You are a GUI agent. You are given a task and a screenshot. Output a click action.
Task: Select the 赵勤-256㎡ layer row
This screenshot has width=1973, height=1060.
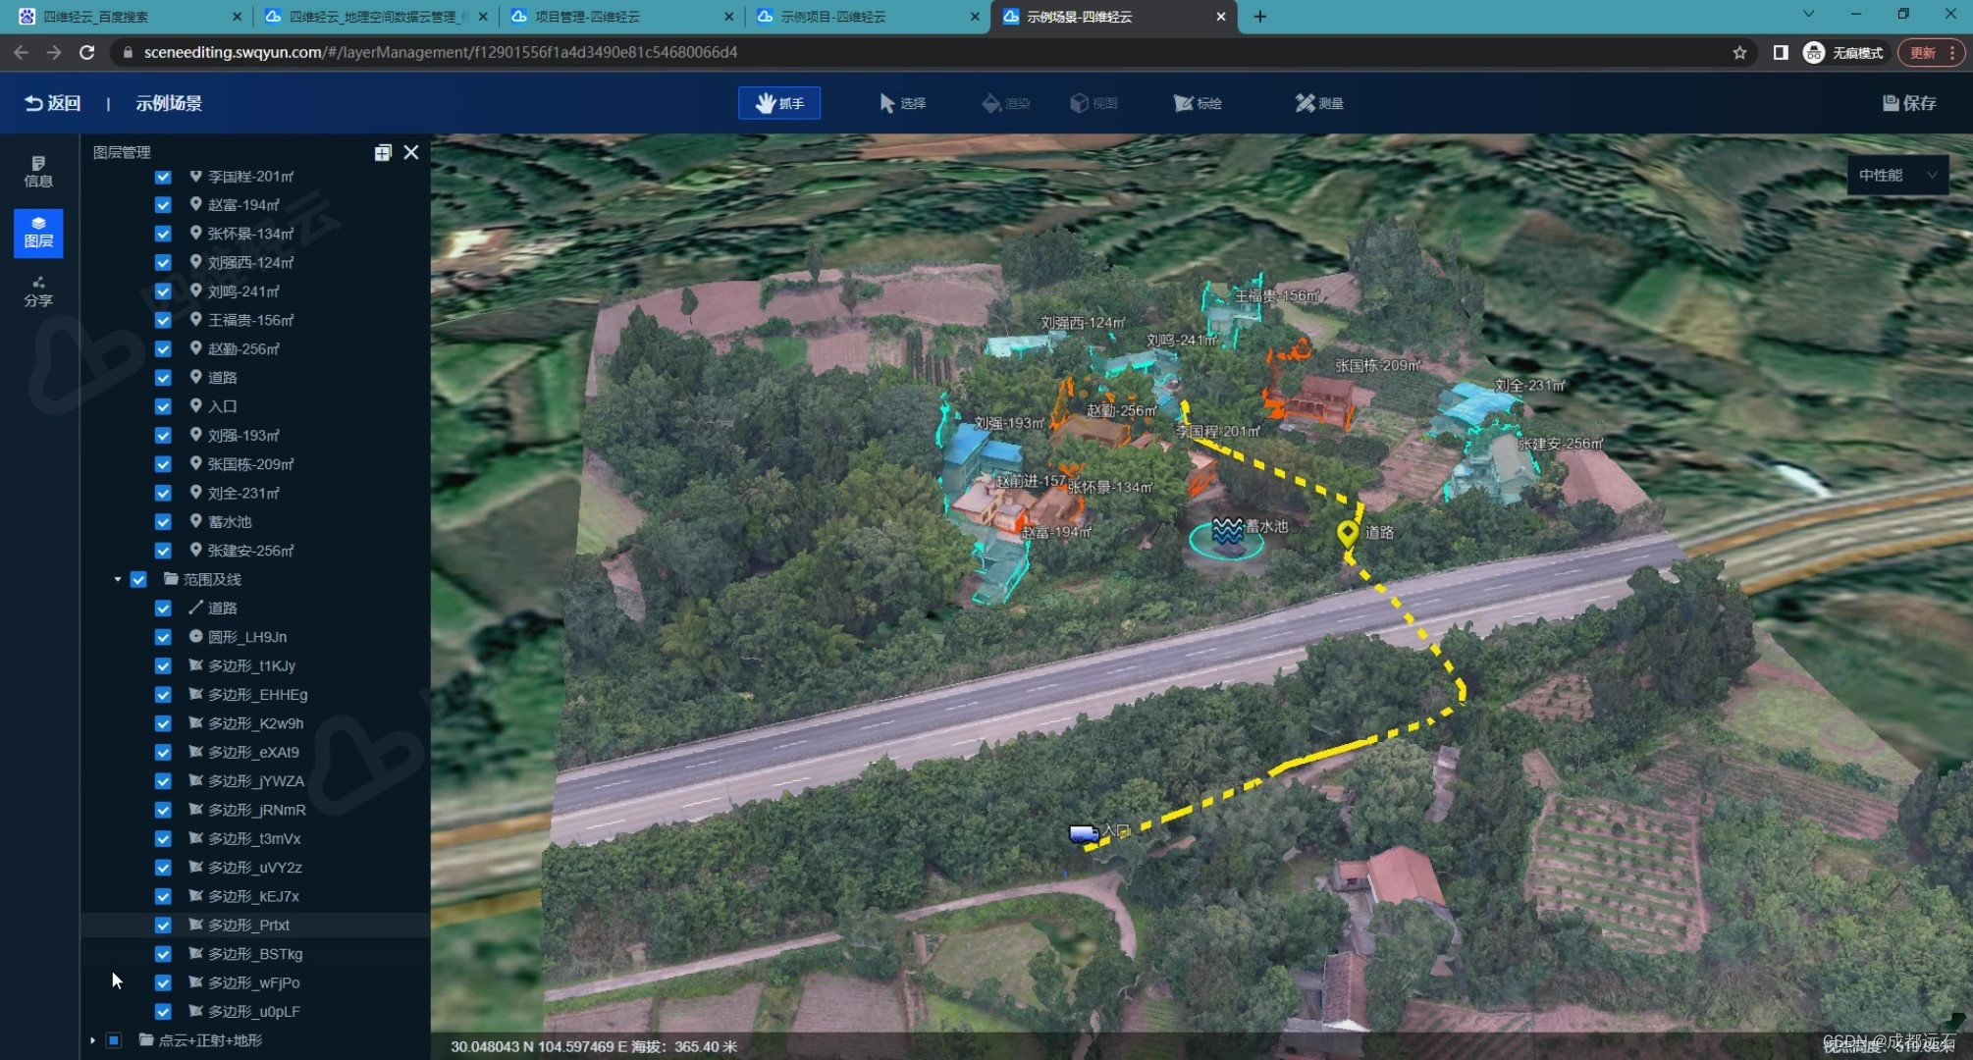pos(255,348)
